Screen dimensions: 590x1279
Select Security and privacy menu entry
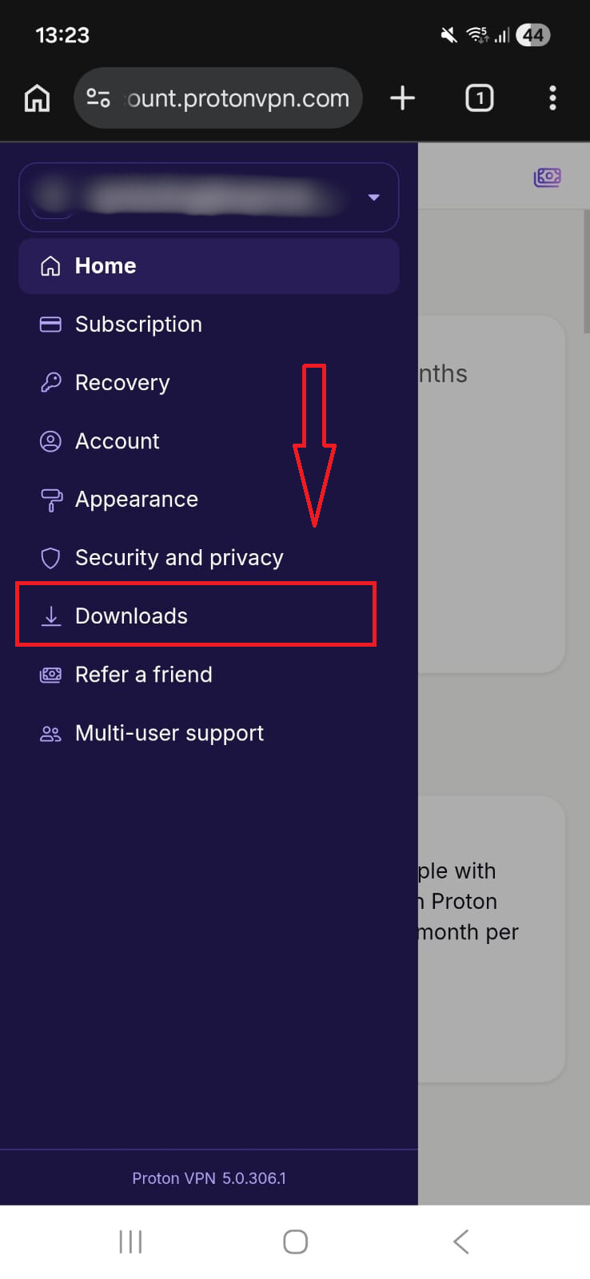point(178,557)
